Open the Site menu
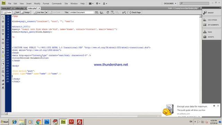Viewport: 222px width, 125px height. (66, 3)
